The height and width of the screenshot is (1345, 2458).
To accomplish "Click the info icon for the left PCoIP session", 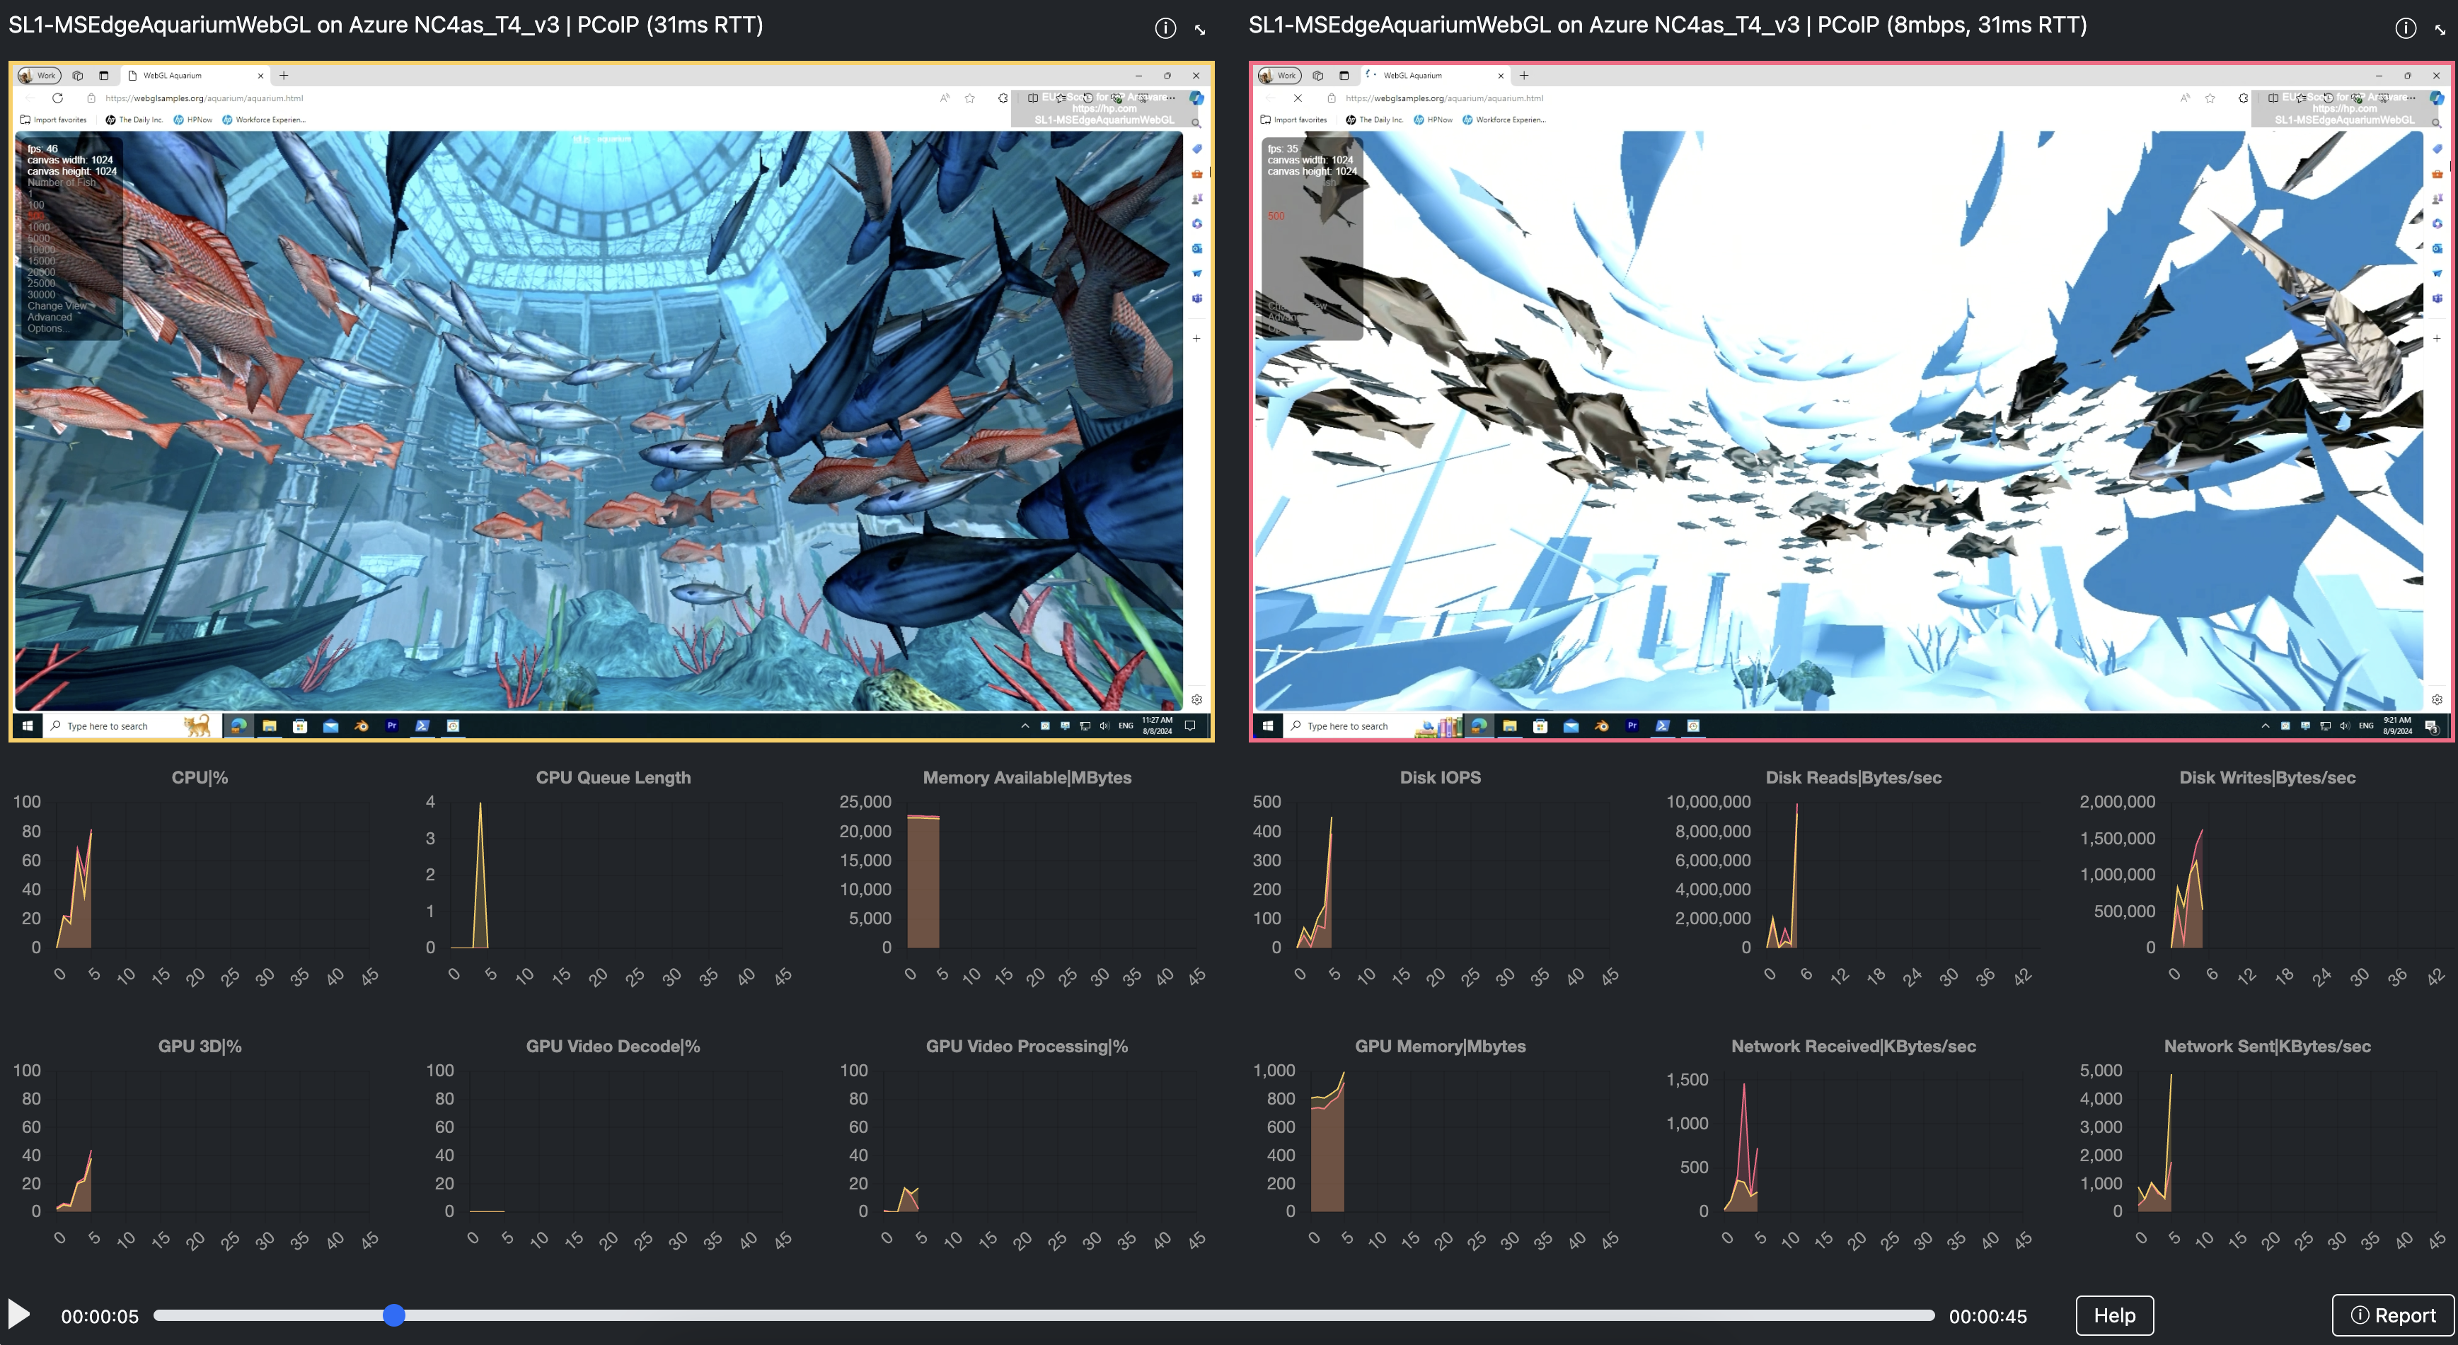I will pyautogui.click(x=1165, y=28).
